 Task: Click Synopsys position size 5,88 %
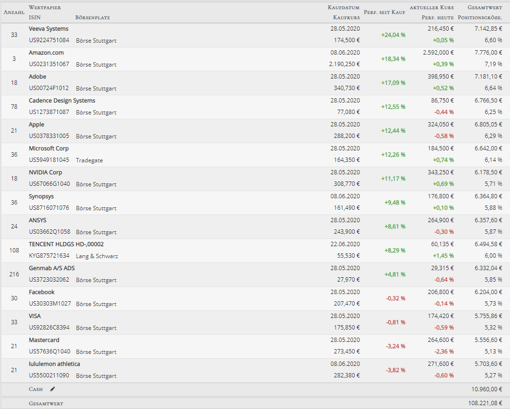pyautogui.click(x=493, y=208)
